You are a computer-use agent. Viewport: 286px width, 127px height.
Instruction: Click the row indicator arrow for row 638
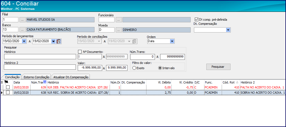pos(2,93)
